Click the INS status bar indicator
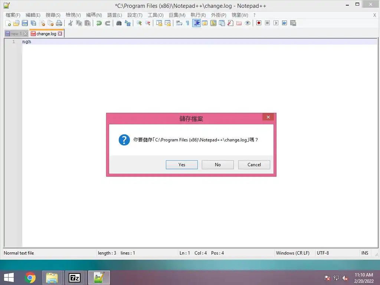 (365, 253)
